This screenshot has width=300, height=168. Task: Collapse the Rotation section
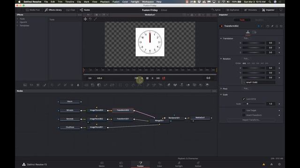(221, 59)
